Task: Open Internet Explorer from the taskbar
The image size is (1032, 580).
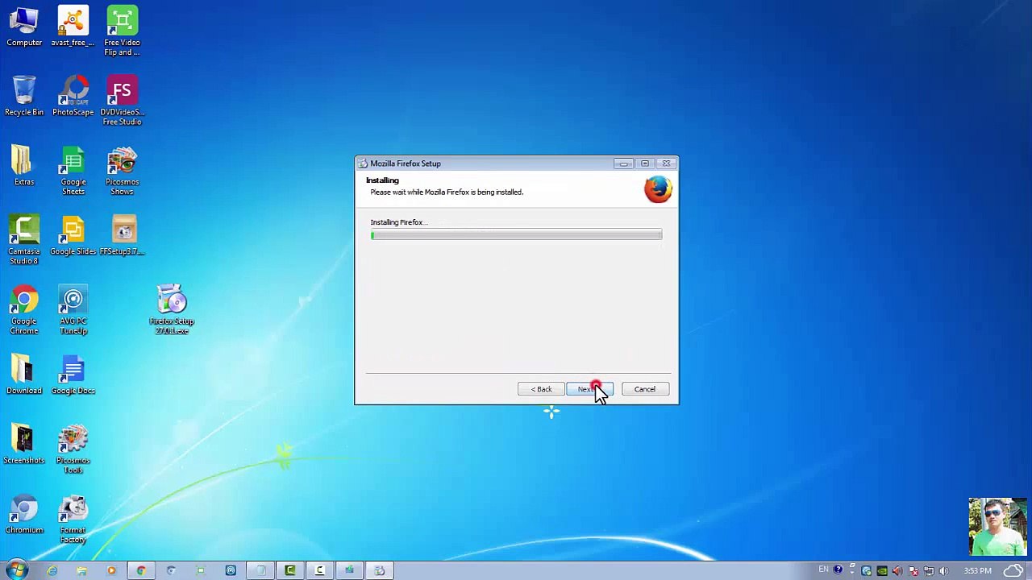Action: (52, 571)
